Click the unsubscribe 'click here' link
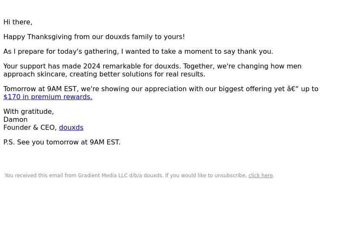Viewport: 337px width, 252px height. pyautogui.click(x=260, y=176)
